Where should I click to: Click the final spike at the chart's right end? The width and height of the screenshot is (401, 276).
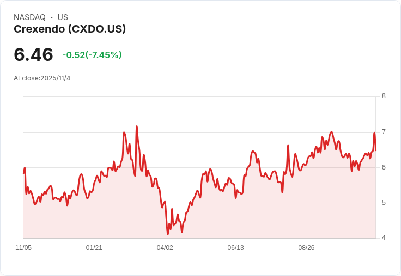(374, 133)
